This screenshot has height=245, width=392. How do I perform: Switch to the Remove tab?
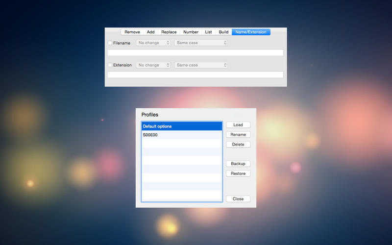pos(132,32)
